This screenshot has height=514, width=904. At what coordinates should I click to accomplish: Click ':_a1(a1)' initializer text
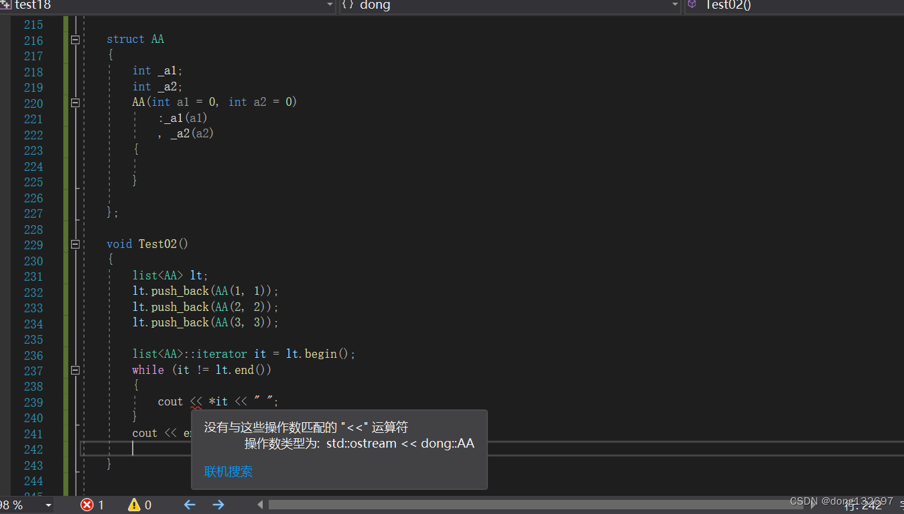(x=183, y=118)
